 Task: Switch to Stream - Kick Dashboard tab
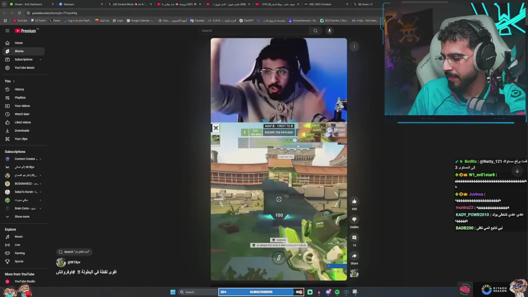pyautogui.click(x=32, y=4)
